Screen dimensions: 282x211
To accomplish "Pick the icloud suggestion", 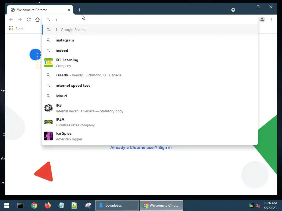I will pyautogui.click(x=150, y=96).
